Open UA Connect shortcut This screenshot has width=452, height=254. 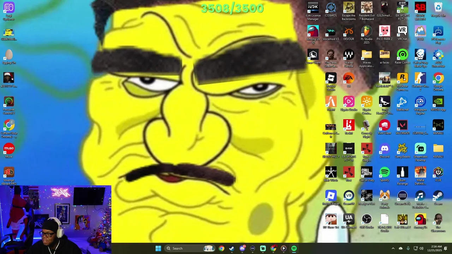point(349,221)
